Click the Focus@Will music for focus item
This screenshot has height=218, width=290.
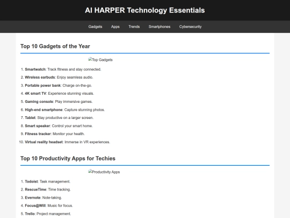pyautogui.click(x=49, y=206)
